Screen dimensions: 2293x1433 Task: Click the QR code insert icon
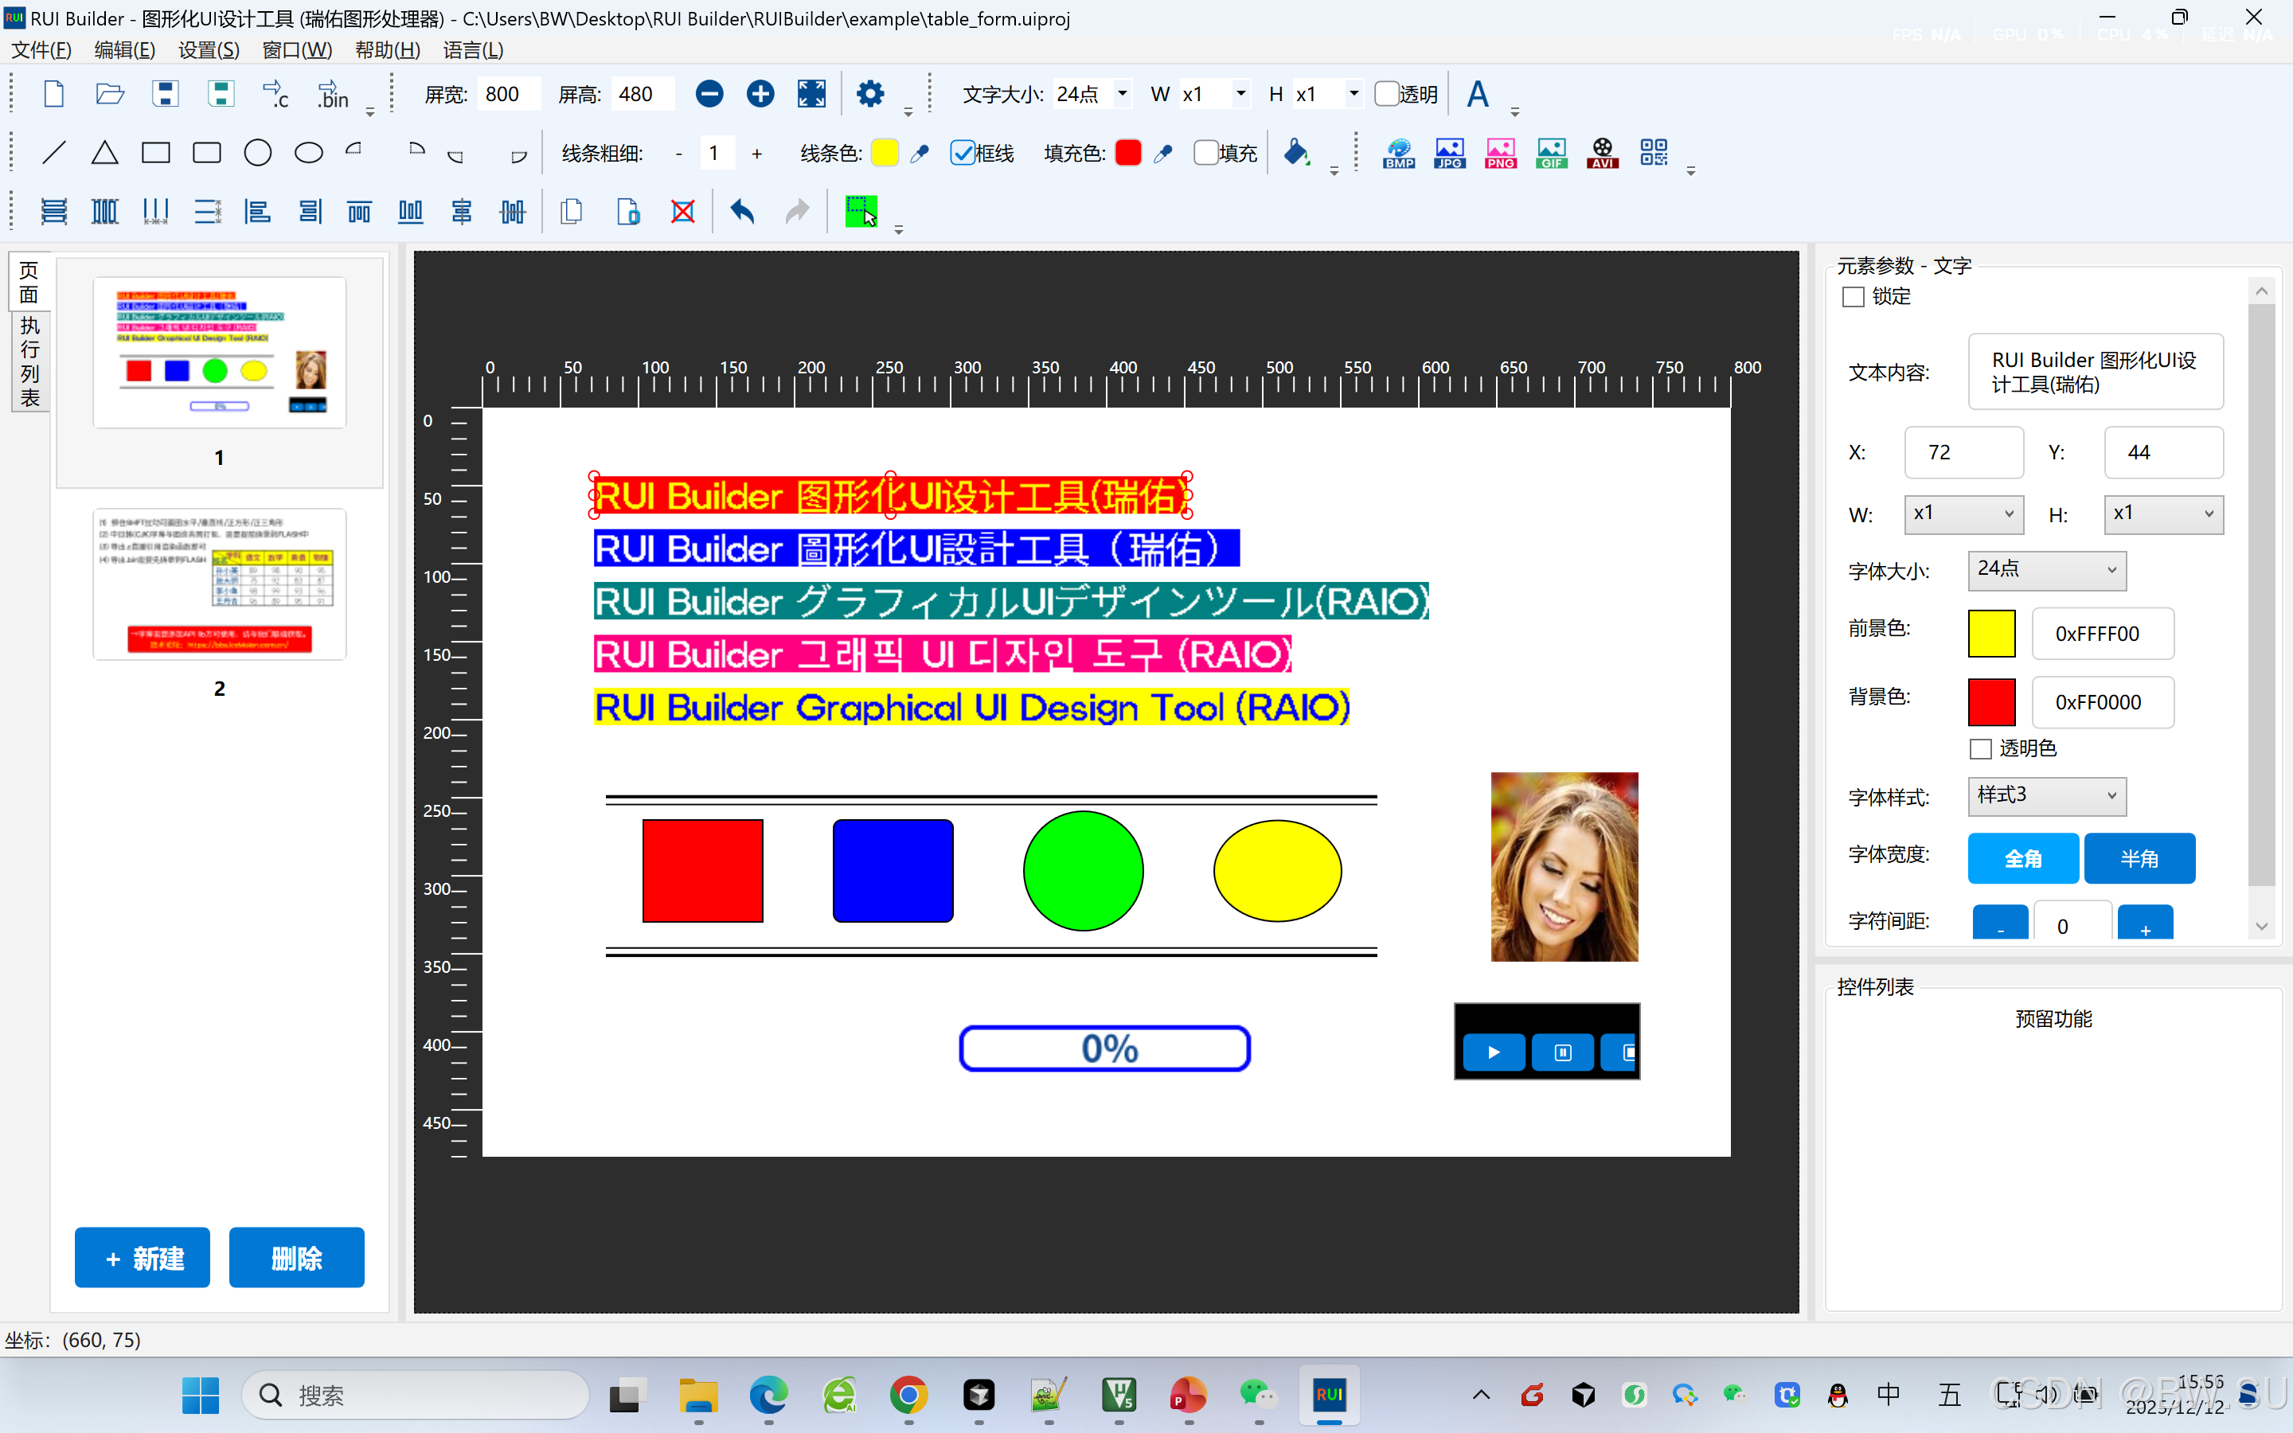pos(1654,153)
